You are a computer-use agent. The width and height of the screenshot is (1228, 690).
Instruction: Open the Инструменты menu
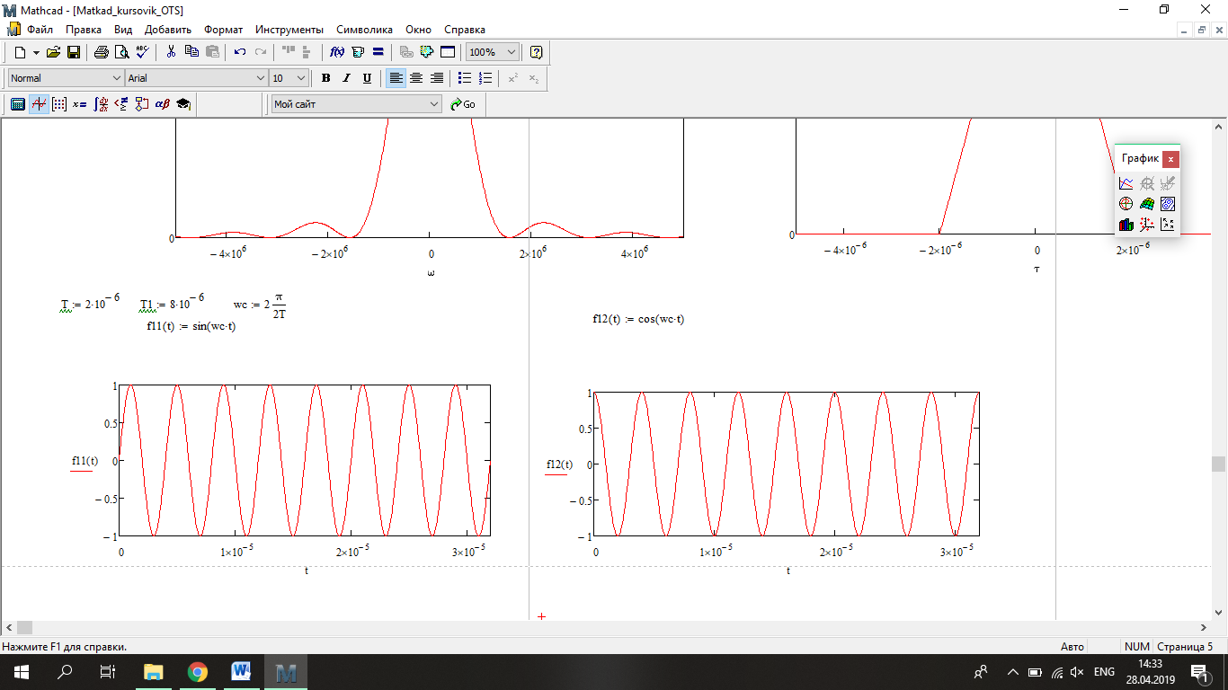pos(289,30)
